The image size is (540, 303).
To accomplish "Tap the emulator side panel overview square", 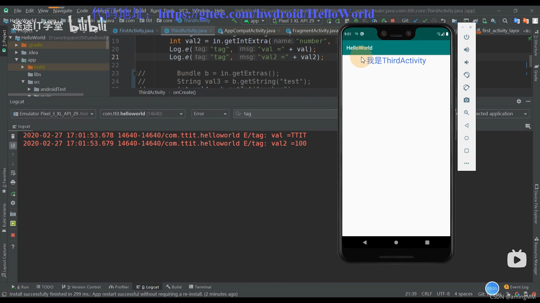I will point(467,151).
